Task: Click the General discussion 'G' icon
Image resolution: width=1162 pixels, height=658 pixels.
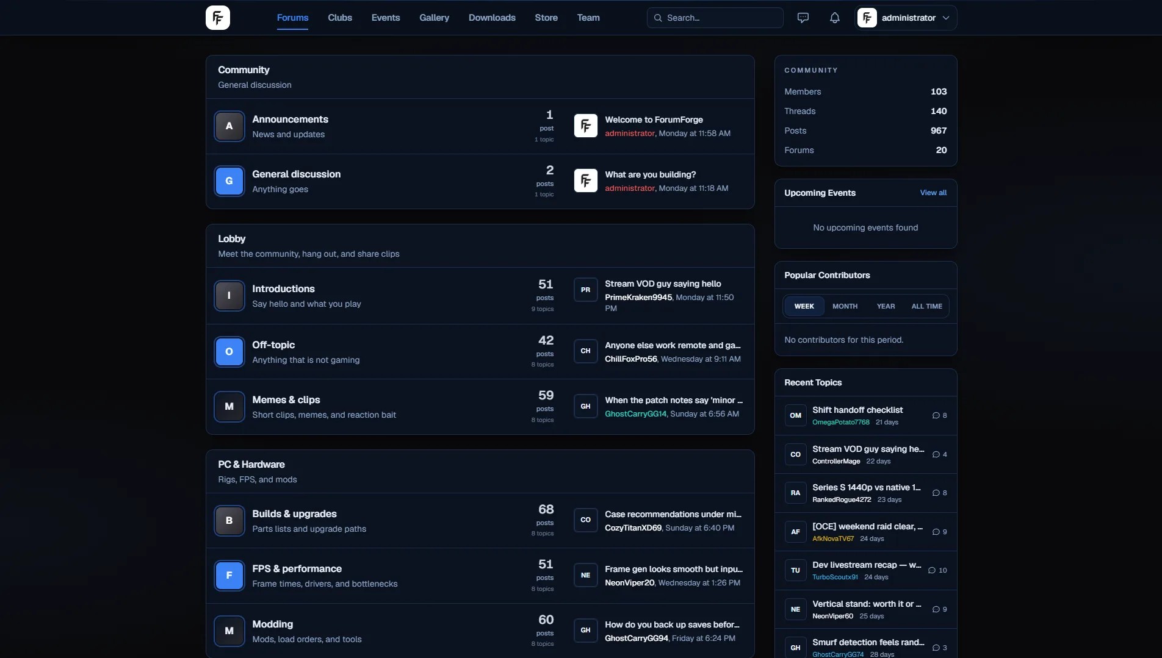Action: click(229, 181)
